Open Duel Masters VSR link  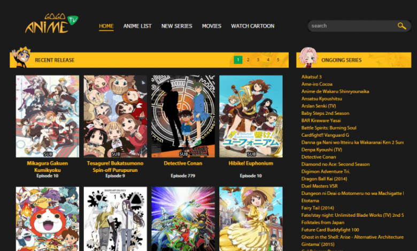point(319,186)
